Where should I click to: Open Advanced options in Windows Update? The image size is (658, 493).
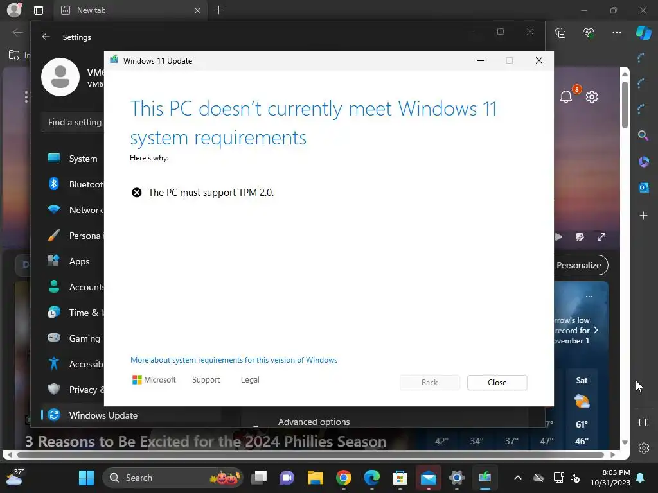point(314,422)
